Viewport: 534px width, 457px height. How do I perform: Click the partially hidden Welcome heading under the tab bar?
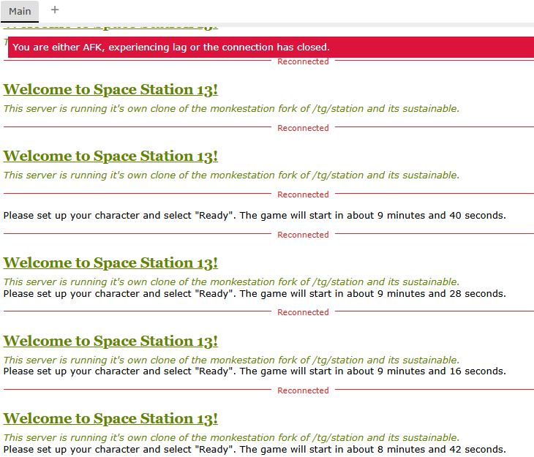pyautogui.click(x=110, y=26)
